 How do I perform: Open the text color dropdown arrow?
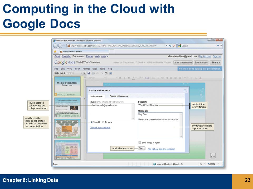pyautogui.click(x=136, y=78)
